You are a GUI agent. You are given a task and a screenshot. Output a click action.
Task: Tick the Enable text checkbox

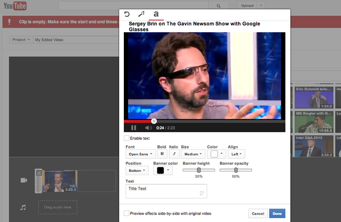[x=127, y=138]
